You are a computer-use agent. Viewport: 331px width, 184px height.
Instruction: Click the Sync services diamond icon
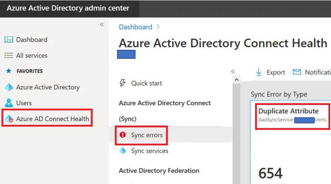click(x=122, y=151)
